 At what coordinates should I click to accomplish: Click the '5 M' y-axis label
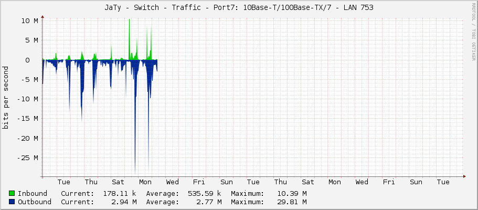tap(31, 40)
